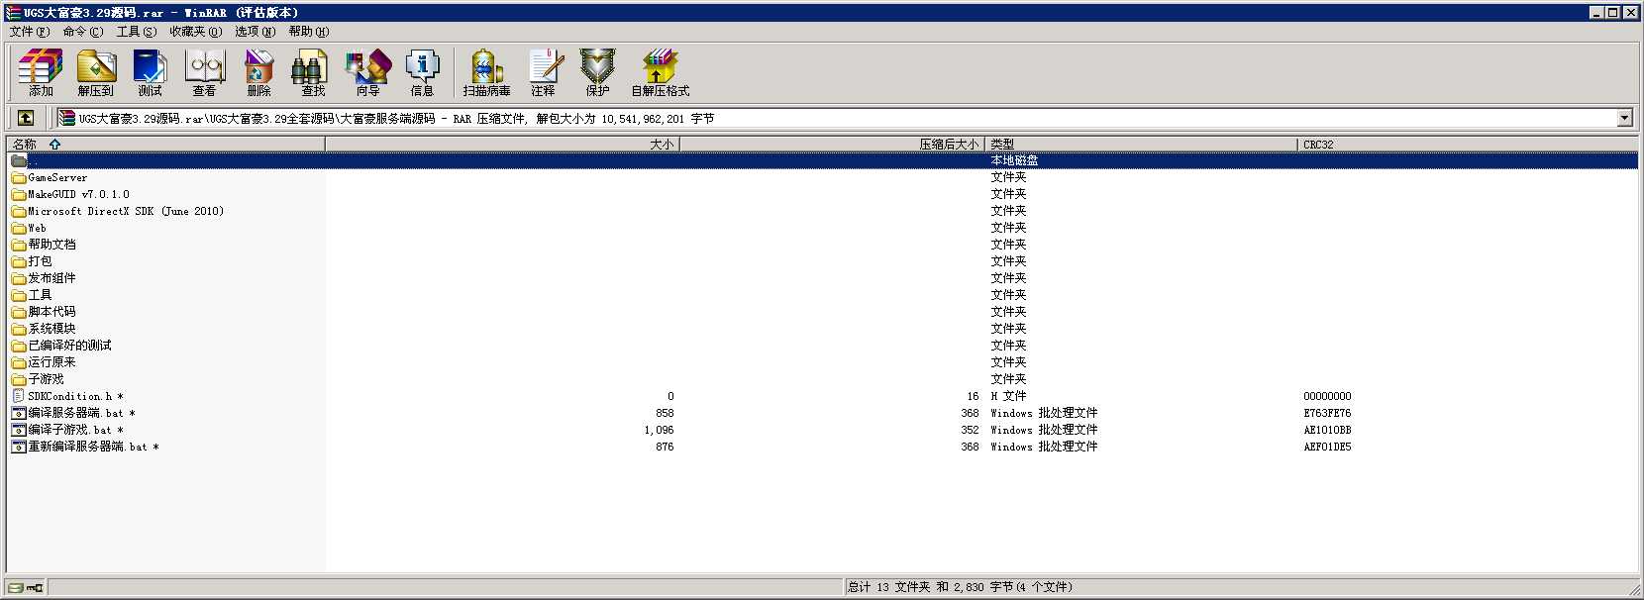
Task: Run the 测试 (Test) archive tool
Action: click(x=151, y=73)
